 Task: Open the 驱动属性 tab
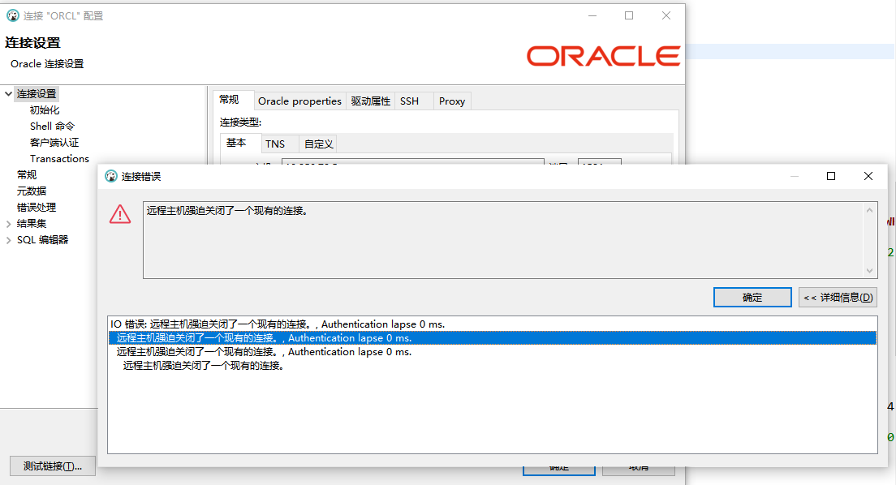coord(370,101)
